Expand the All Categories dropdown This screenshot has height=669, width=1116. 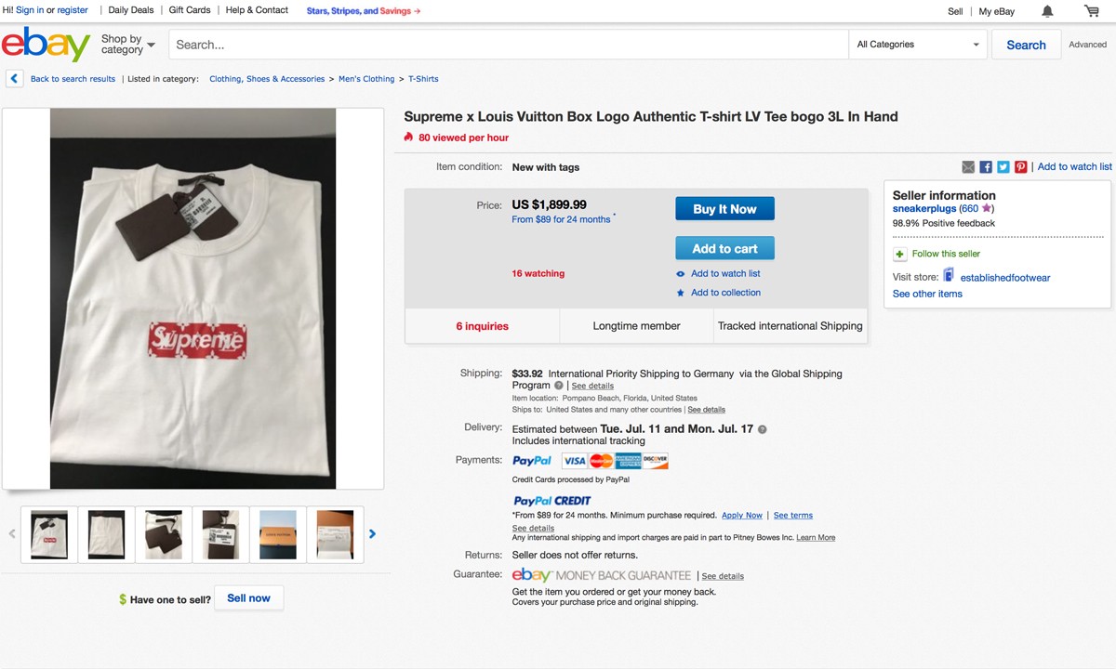click(x=918, y=45)
